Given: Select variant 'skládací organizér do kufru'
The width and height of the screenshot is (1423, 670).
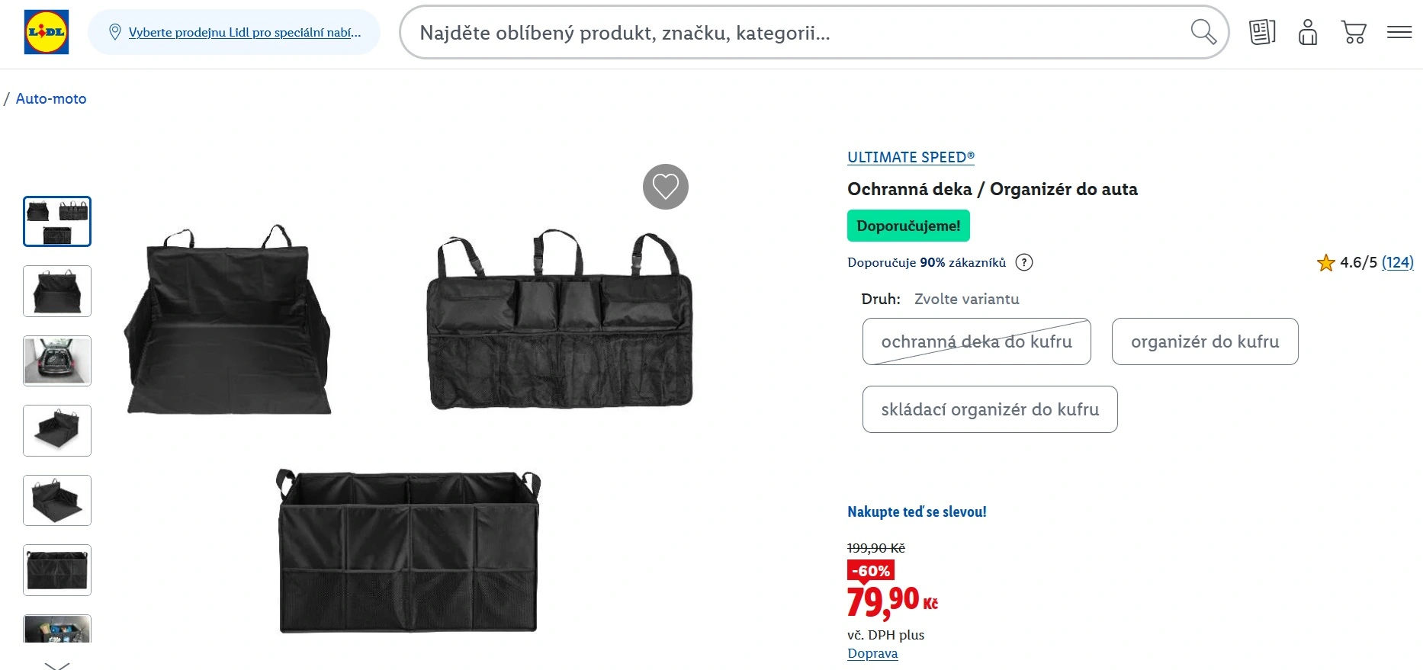Looking at the screenshot, I should 990,409.
